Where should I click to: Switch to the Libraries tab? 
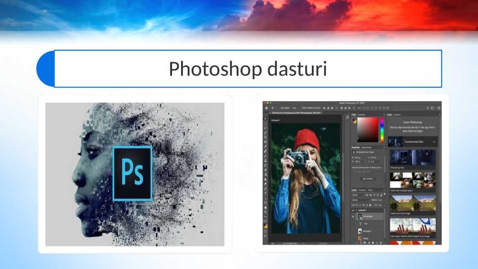(397, 115)
